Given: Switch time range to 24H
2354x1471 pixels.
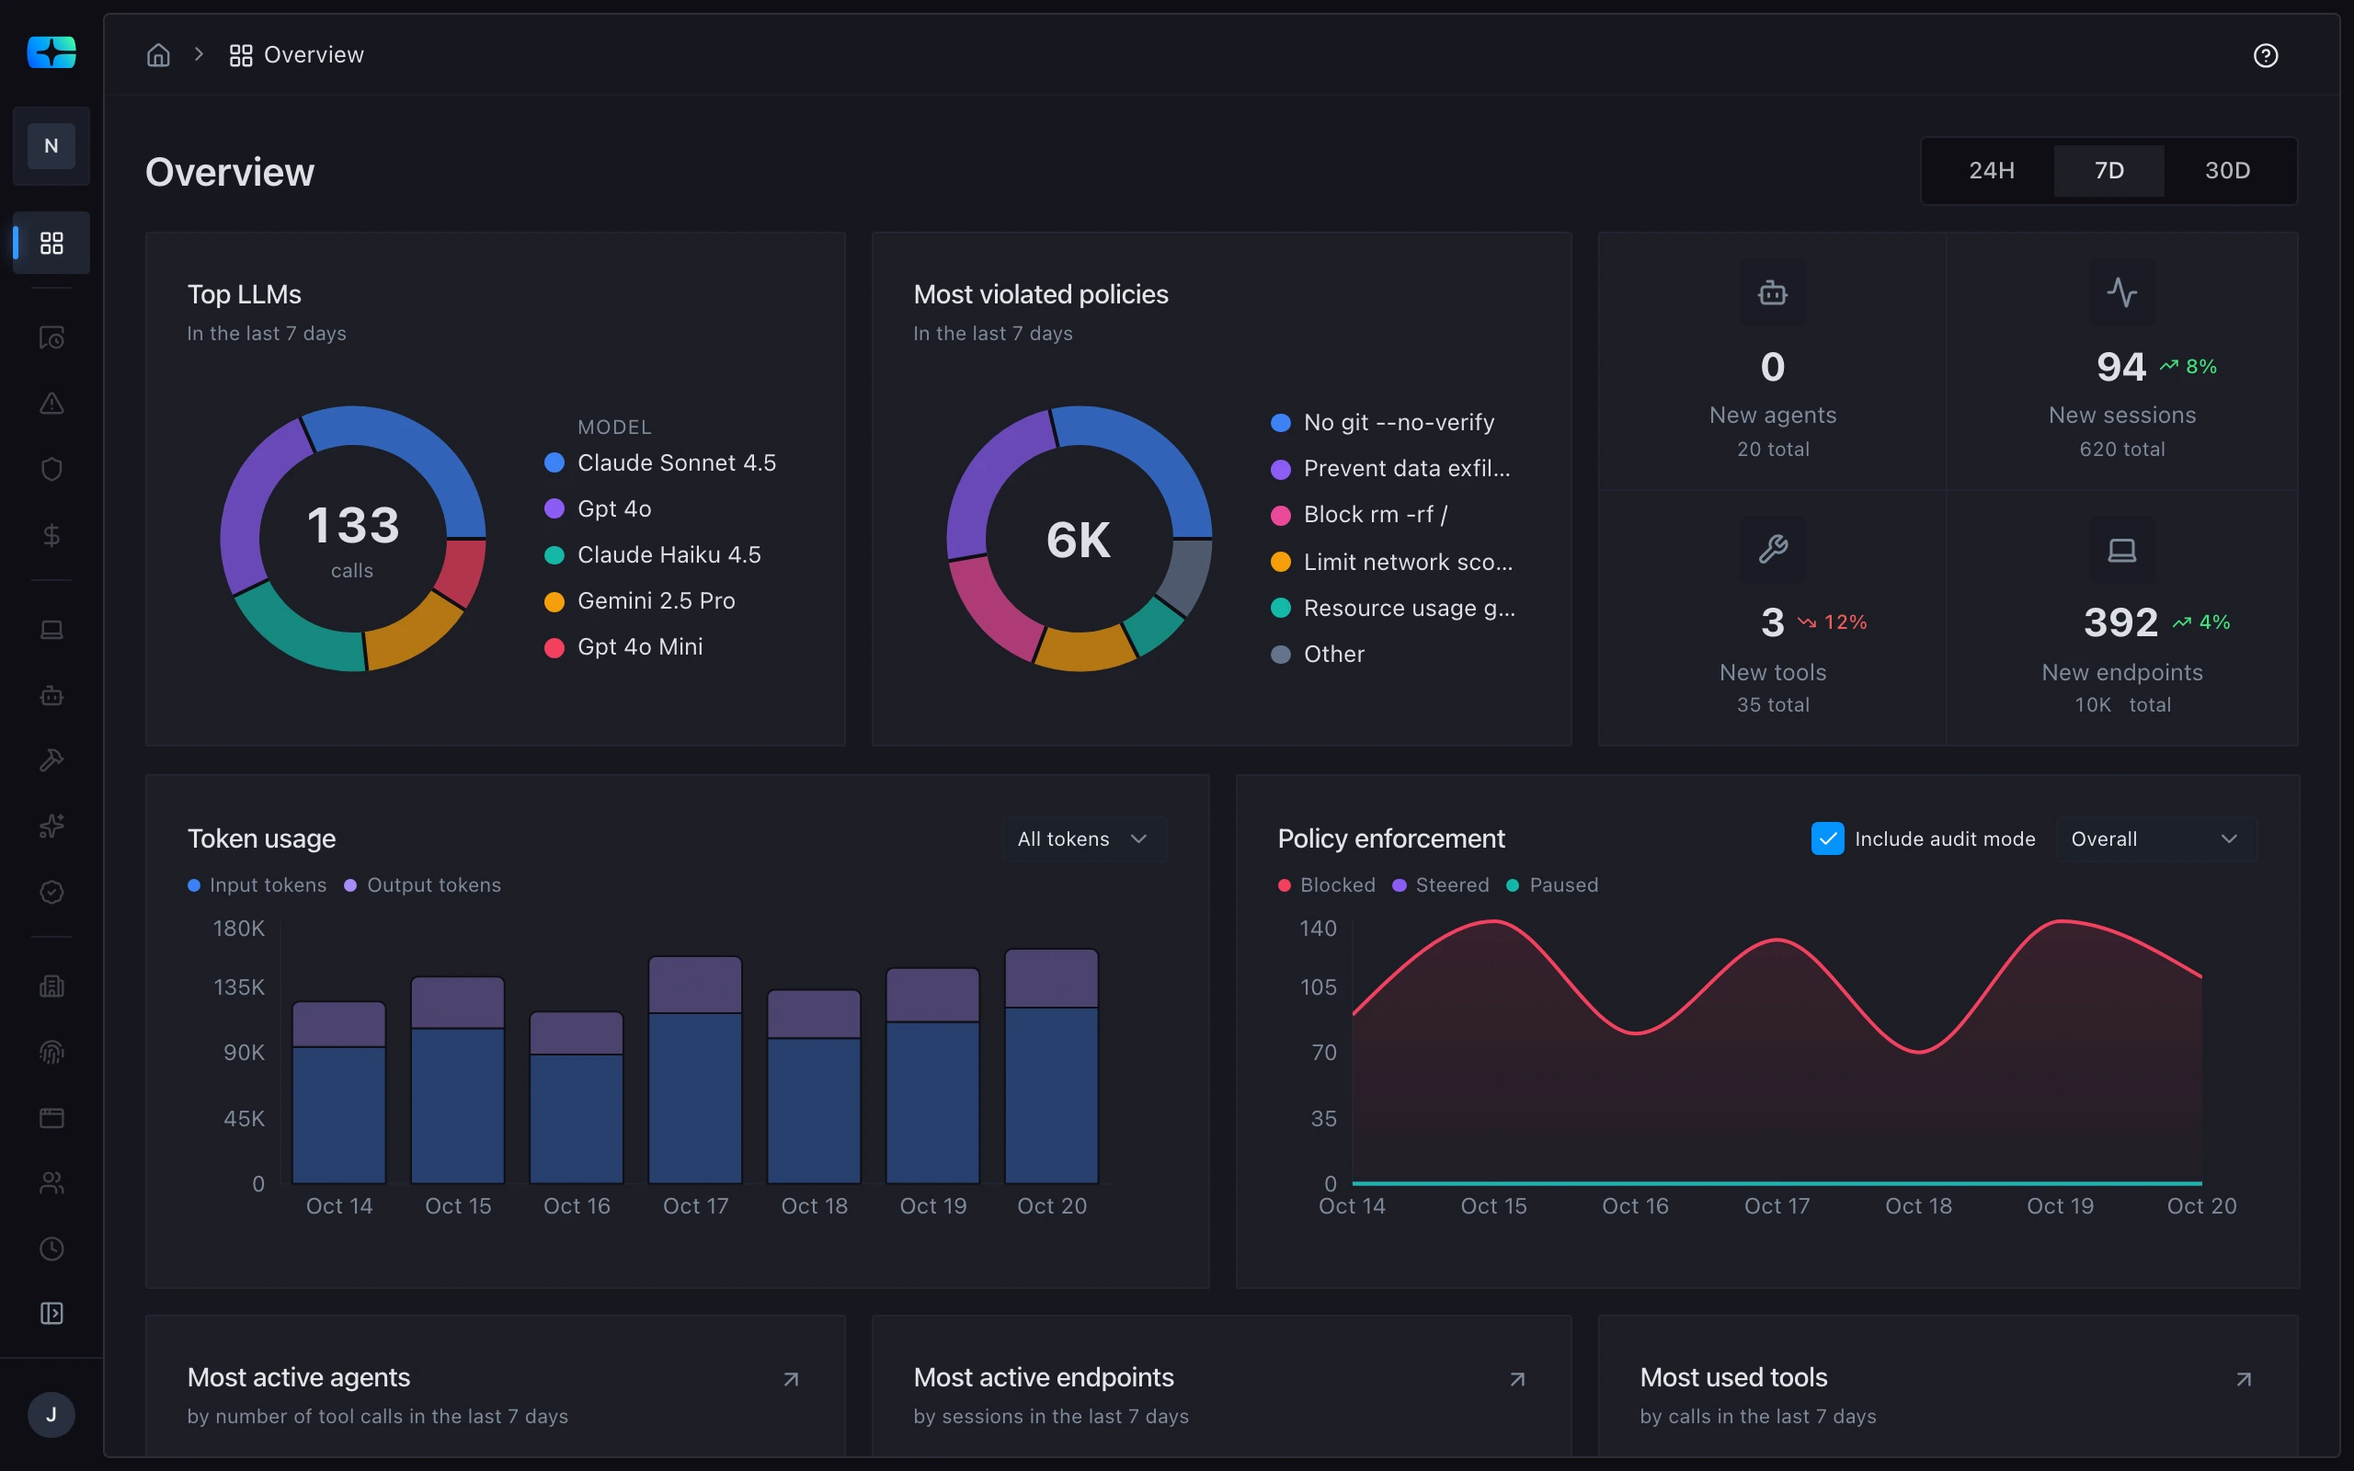Looking at the screenshot, I should coord(1991,170).
